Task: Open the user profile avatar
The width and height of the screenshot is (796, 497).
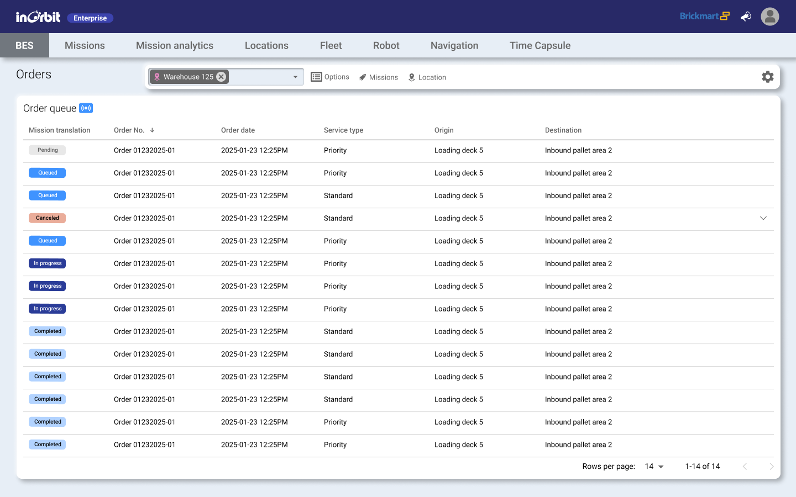Action: point(769,17)
